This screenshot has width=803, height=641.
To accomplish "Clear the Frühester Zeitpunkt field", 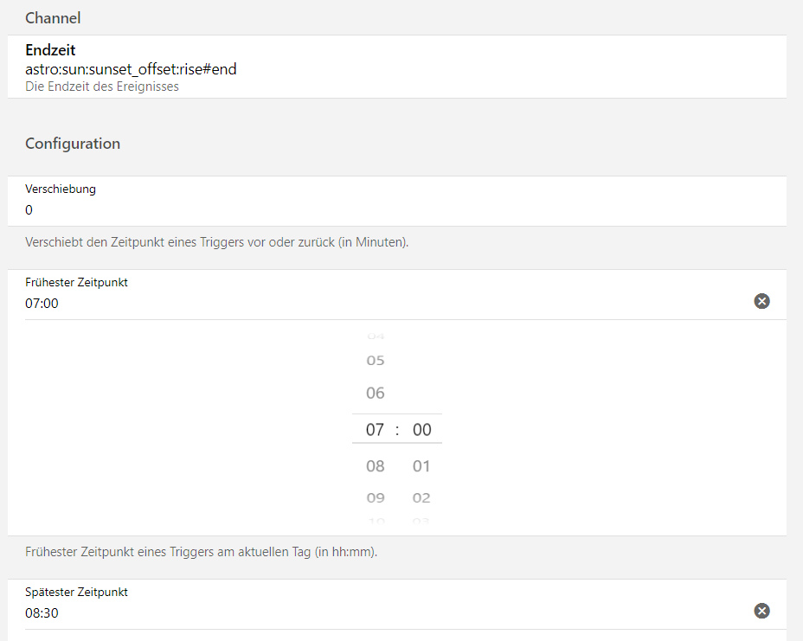I will (x=761, y=301).
